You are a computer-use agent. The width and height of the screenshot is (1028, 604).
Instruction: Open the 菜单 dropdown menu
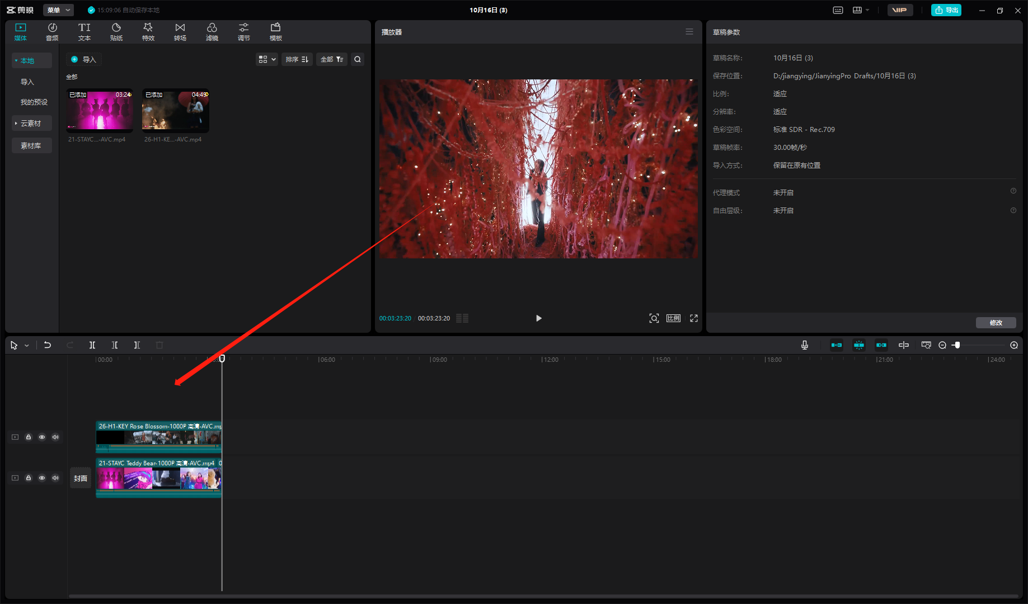(58, 10)
